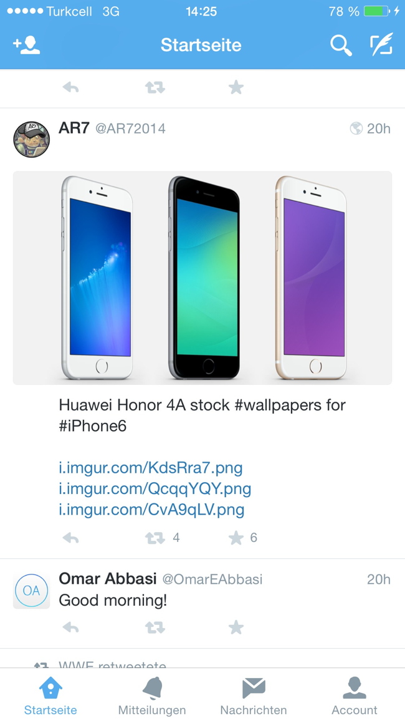Retweet Omar Abbasi's Good morning tweet
Image resolution: width=405 pixels, height=721 pixels.
(155, 627)
